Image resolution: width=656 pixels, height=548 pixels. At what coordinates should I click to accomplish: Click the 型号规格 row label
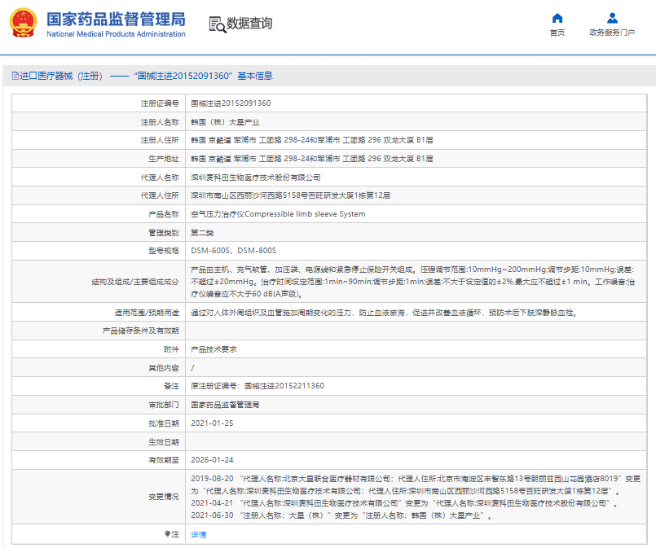point(164,250)
